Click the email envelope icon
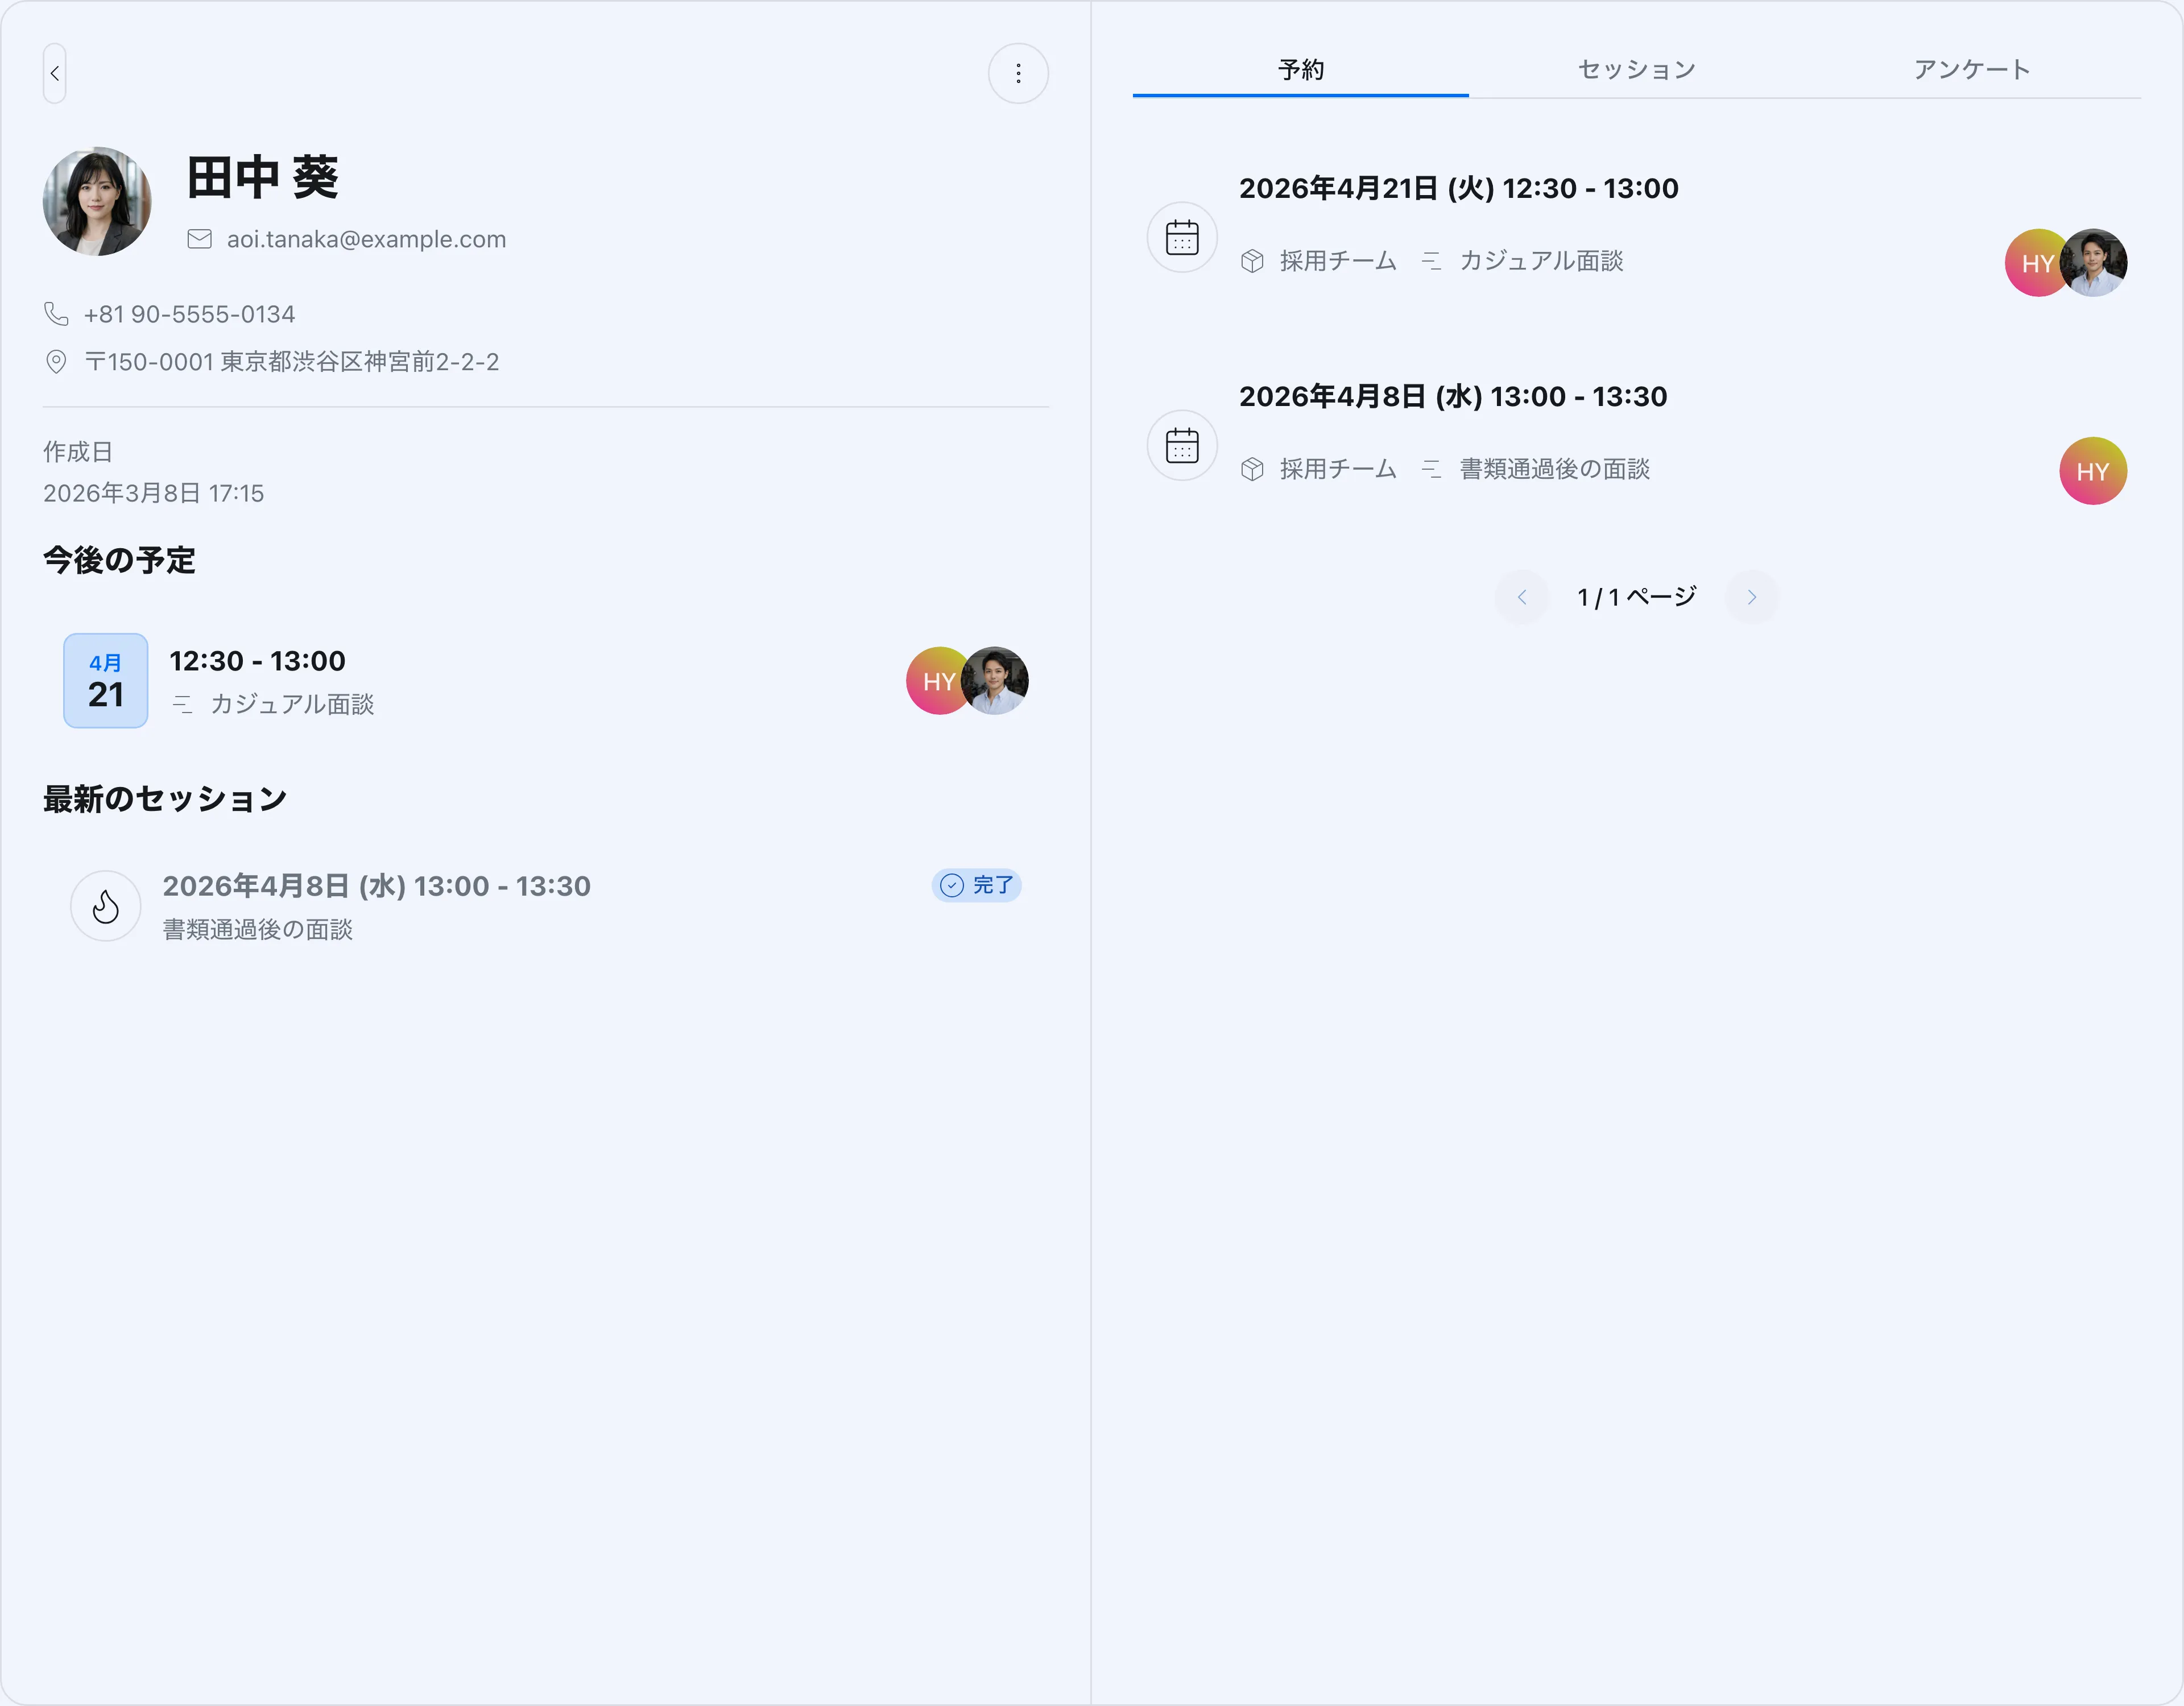Screen dimensions: 2184x1706 click(200, 239)
